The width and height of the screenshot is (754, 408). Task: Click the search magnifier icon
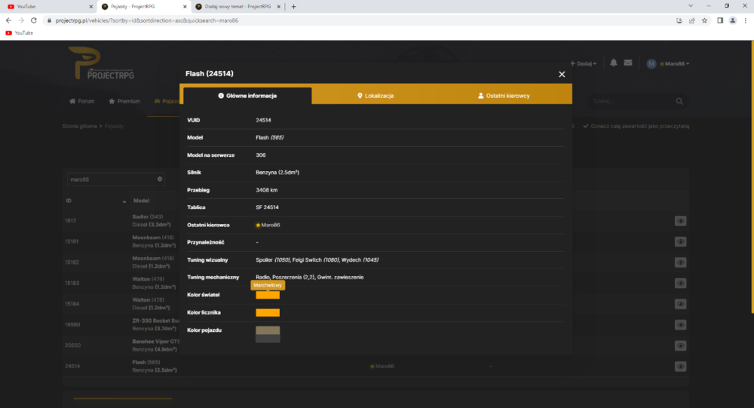tap(679, 101)
